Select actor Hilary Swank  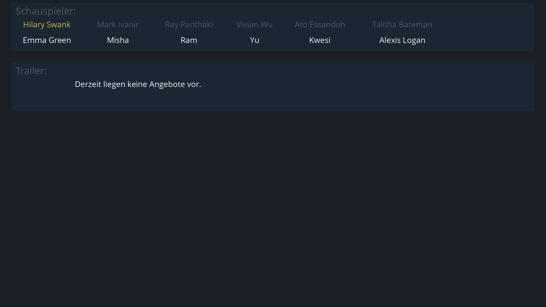click(x=47, y=24)
